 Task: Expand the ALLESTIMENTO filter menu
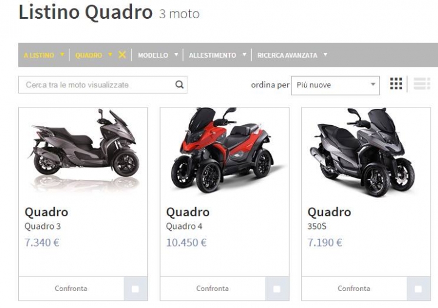218,55
